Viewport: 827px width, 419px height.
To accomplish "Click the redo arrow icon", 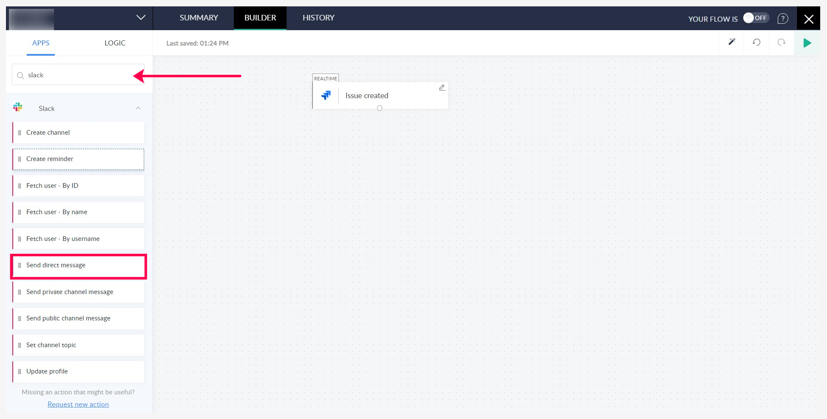I will 781,42.
